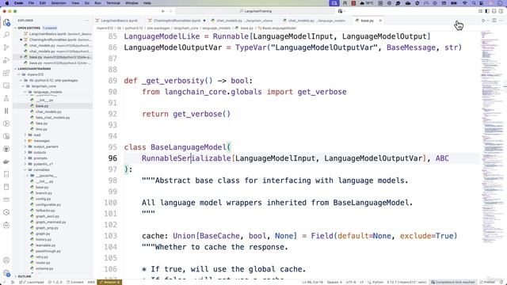Split the editor right
The width and height of the screenshot is (507, 285).
click(x=494, y=21)
